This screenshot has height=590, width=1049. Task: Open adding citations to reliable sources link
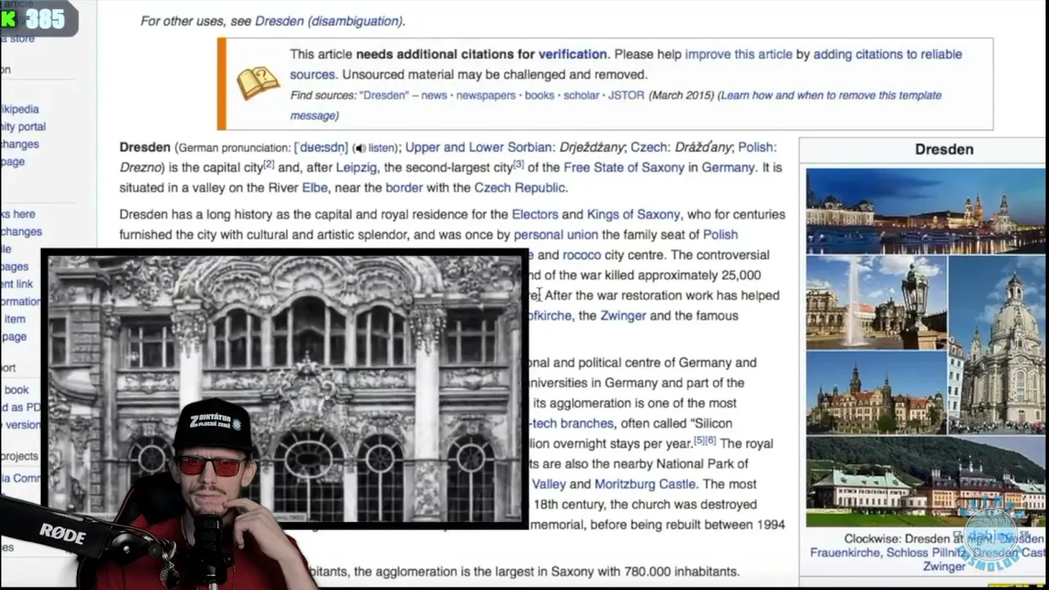pyautogui.click(x=626, y=64)
